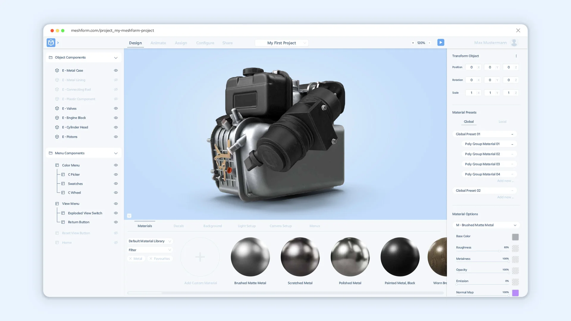
Task: Open the Transform Object three-dot menu
Action: [516, 56]
